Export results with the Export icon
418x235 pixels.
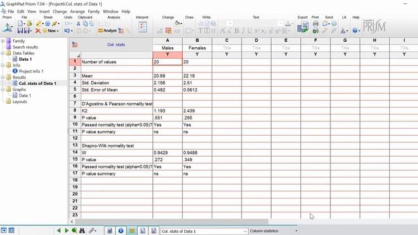click(x=303, y=27)
